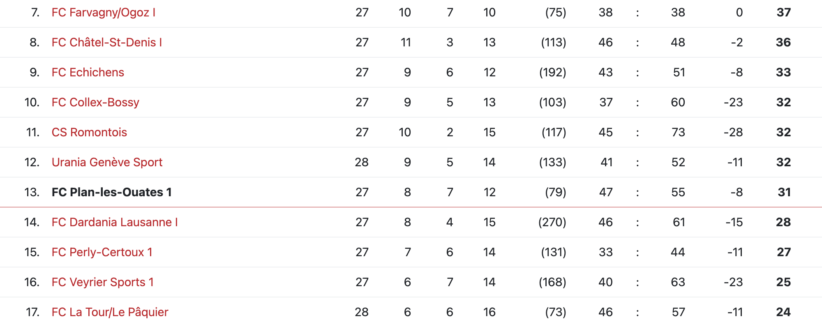Image resolution: width=822 pixels, height=326 pixels.
Task: Click FC Châtel-St-Denis I's 36 points value
Action: click(x=783, y=42)
